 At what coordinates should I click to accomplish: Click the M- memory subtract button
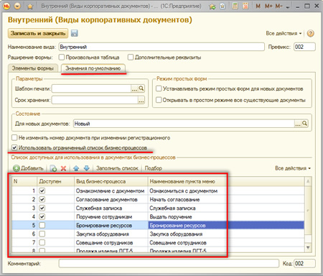click(x=278, y=6)
